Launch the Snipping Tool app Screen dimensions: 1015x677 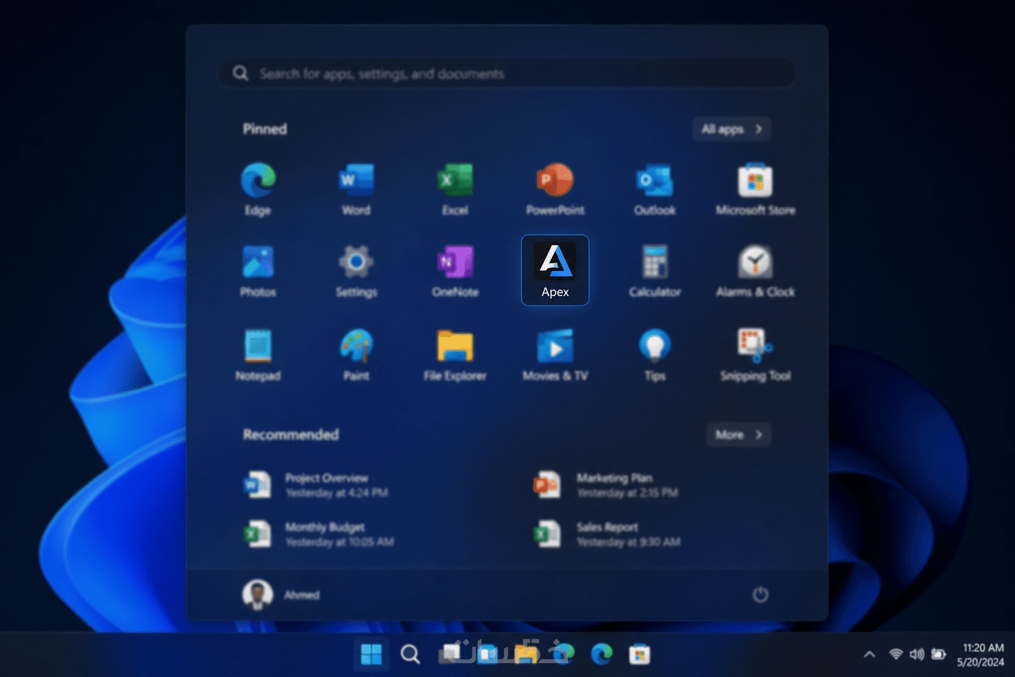point(755,354)
